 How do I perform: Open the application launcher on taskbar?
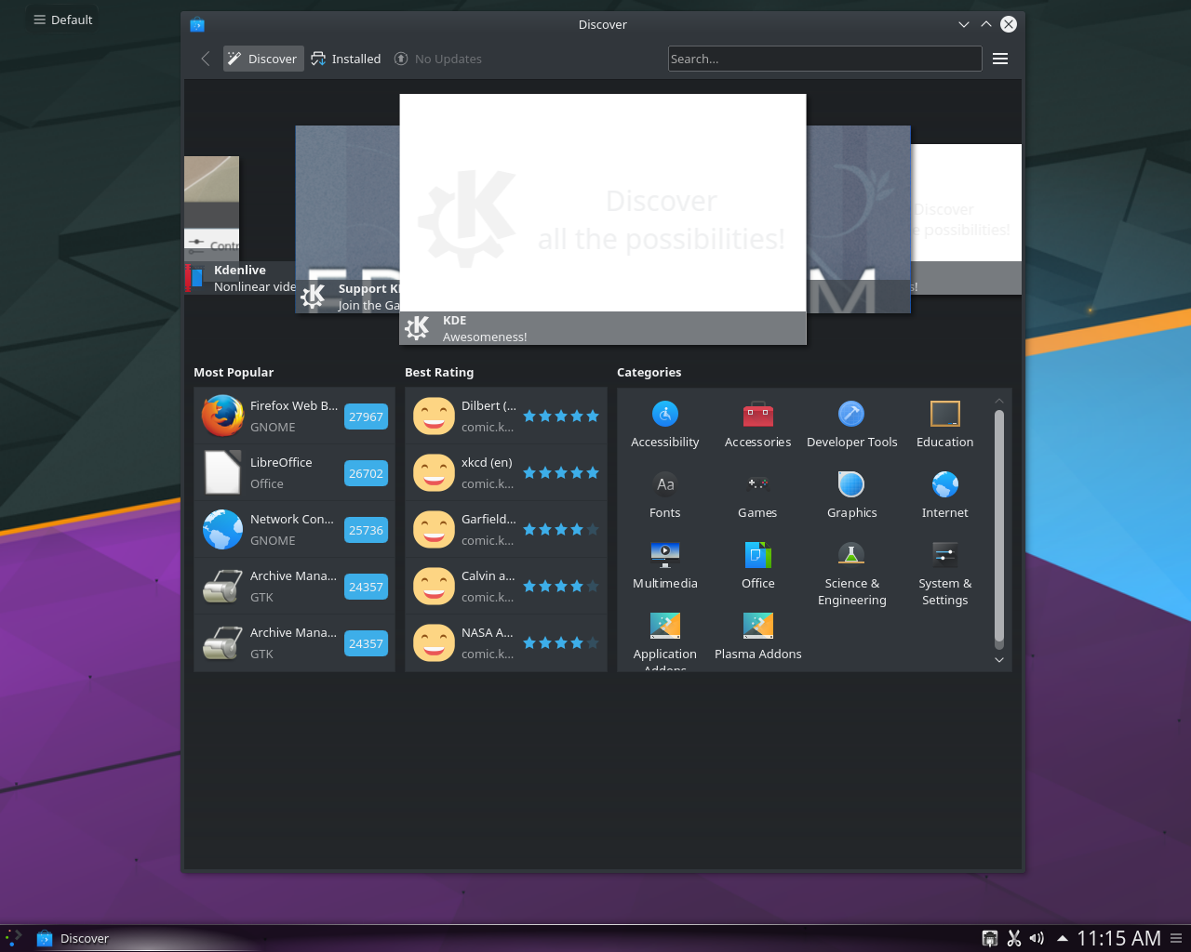click(x=13, y=938)
